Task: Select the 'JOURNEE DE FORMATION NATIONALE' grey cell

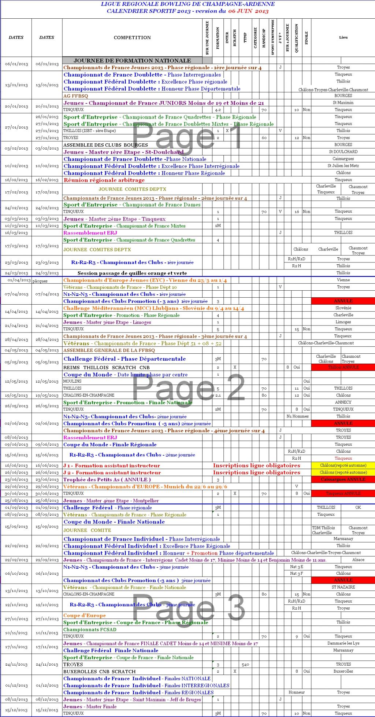Action: click(132, 60)
